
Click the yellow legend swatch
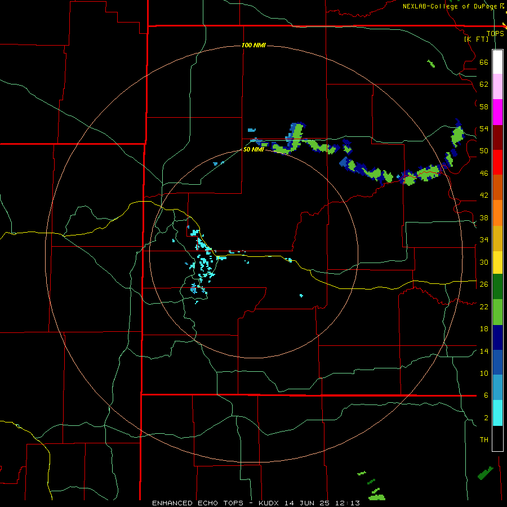coord(497,262)
